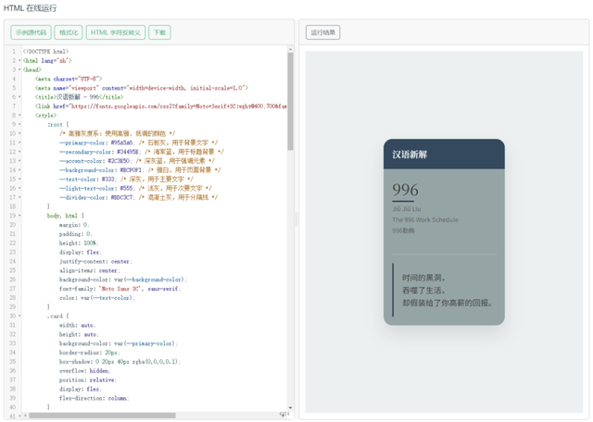Click the --secondary-color variable line

(x=142, y=152)
